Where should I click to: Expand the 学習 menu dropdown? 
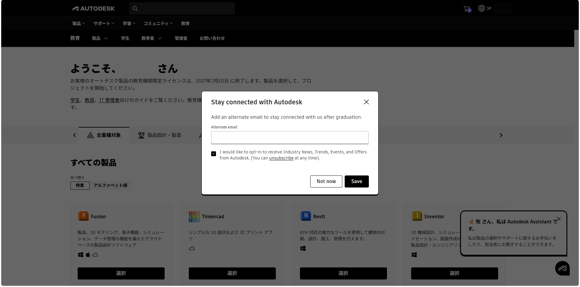coord(129,24)
